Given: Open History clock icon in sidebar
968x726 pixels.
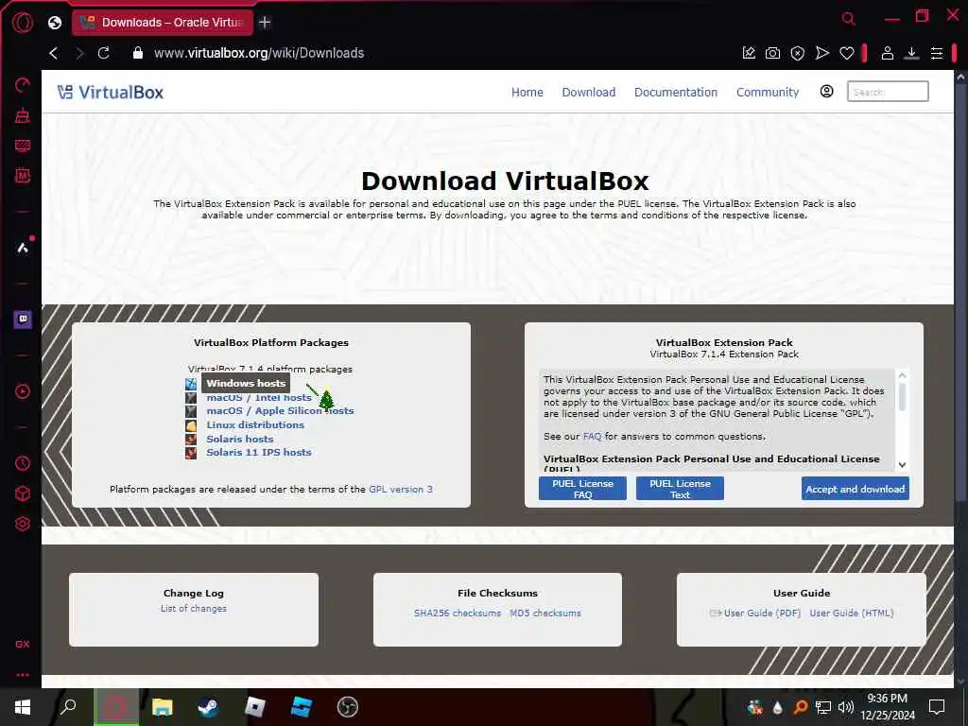Looking at the screenshot, I should pos(23,463).
